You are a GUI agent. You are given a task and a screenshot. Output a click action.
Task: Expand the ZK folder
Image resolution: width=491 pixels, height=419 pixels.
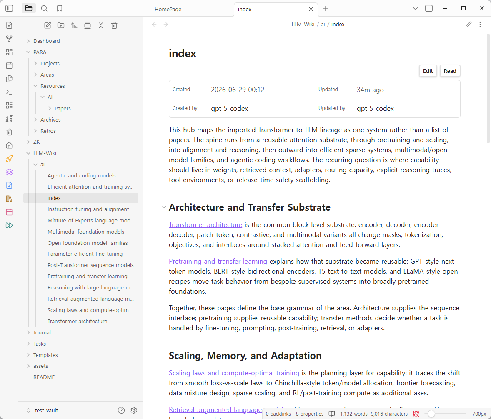tap(28, 142)
